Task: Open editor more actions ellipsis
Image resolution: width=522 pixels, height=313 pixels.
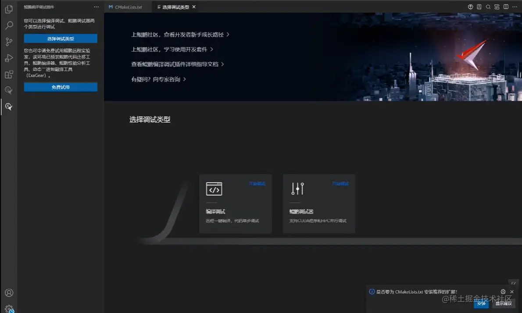Action: (x=515, y=7)
